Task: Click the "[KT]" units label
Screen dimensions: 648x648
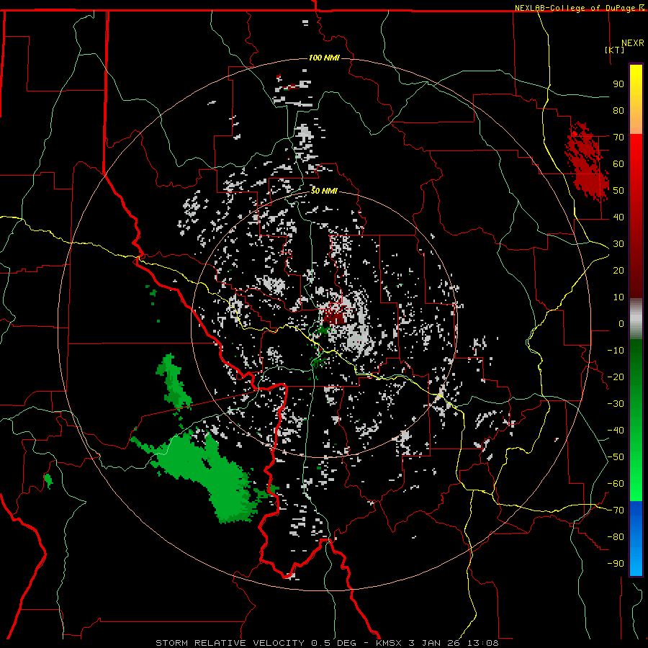Action: [x=614, y=50]
